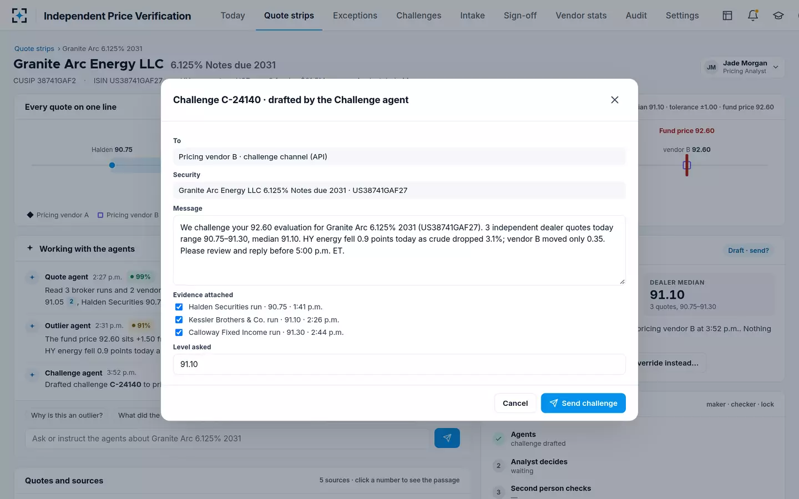Open the Today tab

[x=232, y=16]
